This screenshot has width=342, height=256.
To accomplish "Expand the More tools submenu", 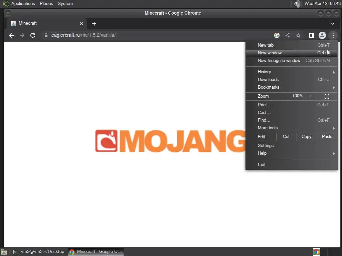I will tap(291, 128).
